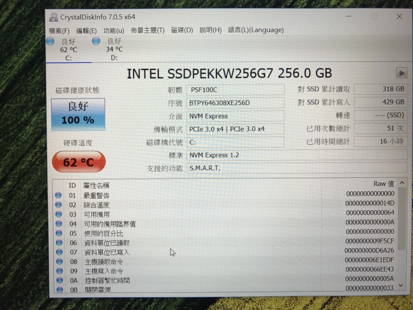Click status orb for attribute 09 主機寫入命令
Viewport: 413px width, 310px height.
[x=60, y=271]
